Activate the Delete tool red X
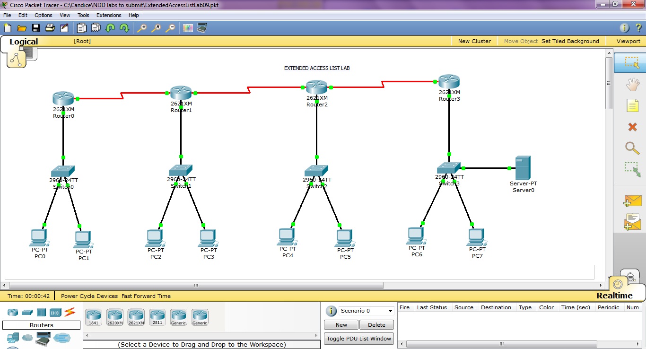The height and width of the screenshot is (349, 646). 632,127
